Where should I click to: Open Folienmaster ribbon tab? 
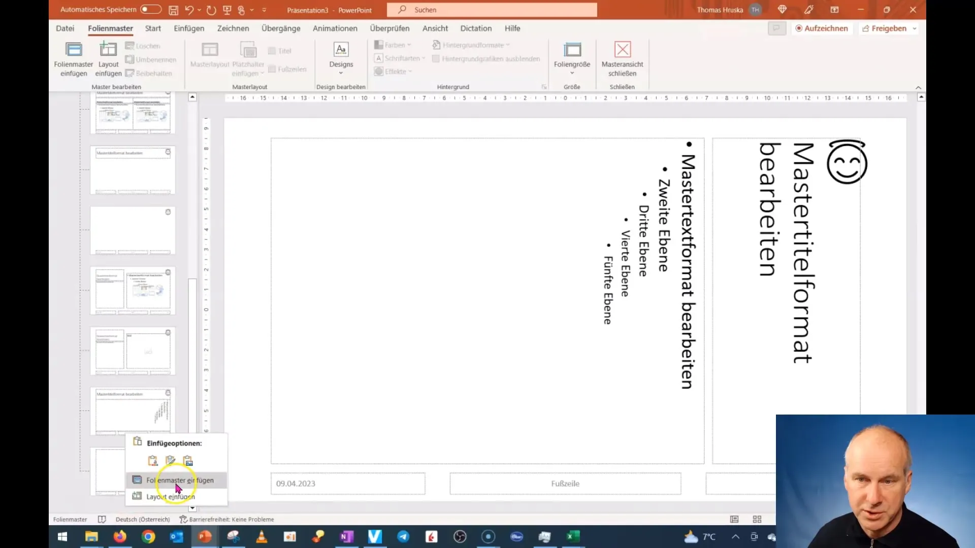pyautogui.click(x=111, y=28)
